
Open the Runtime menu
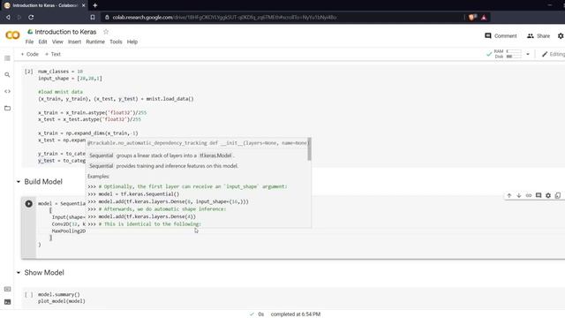(x=95, y=42)
